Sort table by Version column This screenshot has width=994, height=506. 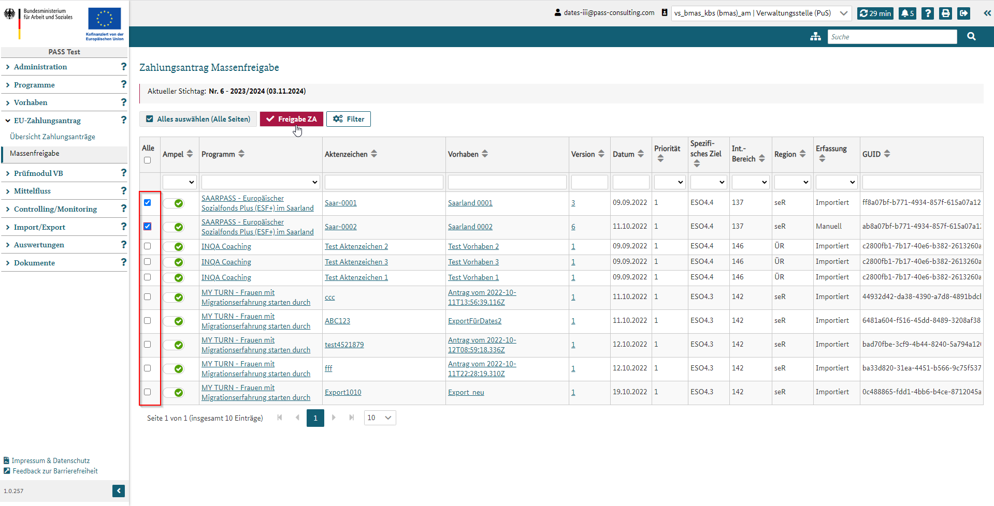(x=601, y=154)
